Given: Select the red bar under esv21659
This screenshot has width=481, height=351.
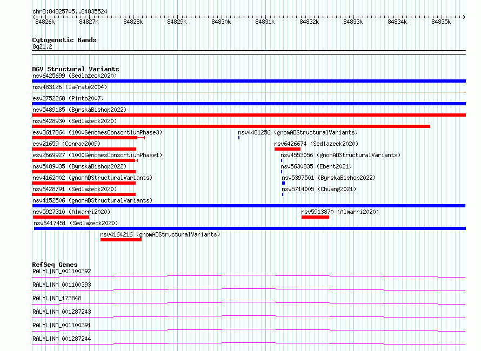Looking at the screenshot, I should (x=84, y=149).
